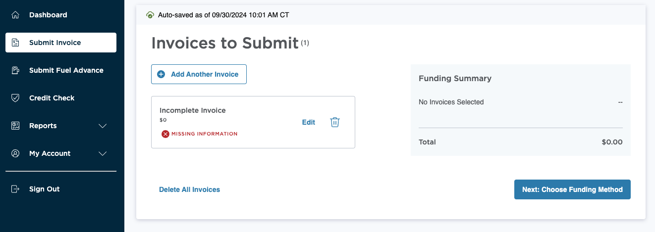Click the Delete All Invoices link
Screen dimensions: 655x232
tap(189, 189)
